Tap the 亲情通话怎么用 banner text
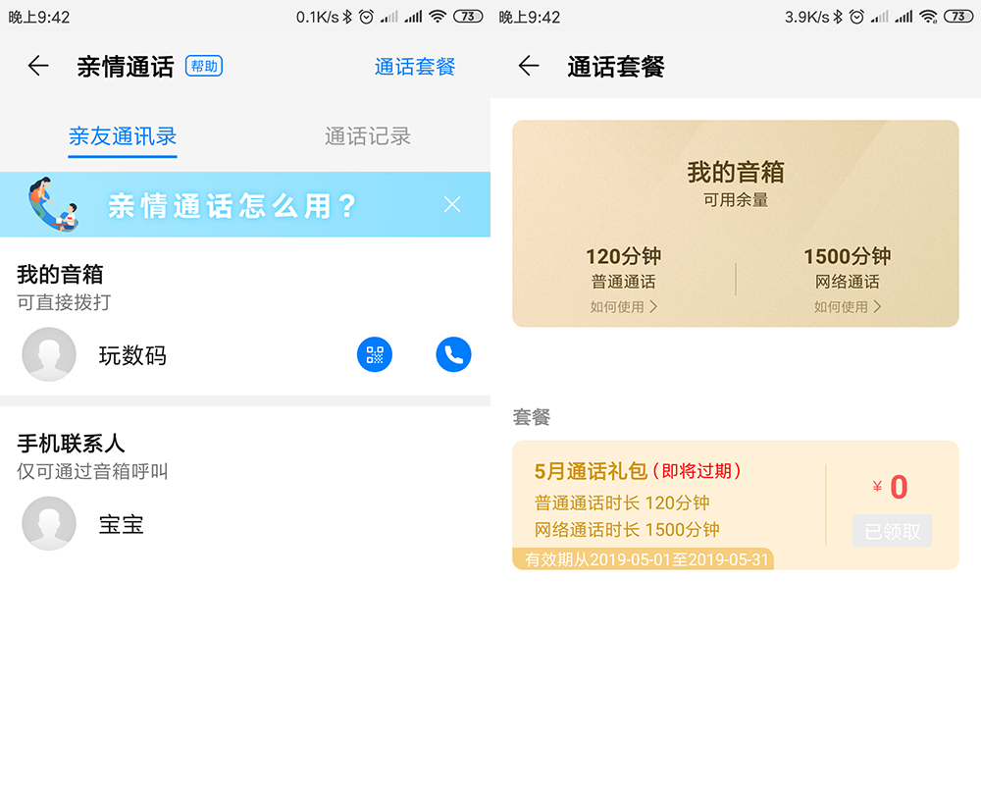Viewport: 981px width, 793px height. click(x=232, y=205)
